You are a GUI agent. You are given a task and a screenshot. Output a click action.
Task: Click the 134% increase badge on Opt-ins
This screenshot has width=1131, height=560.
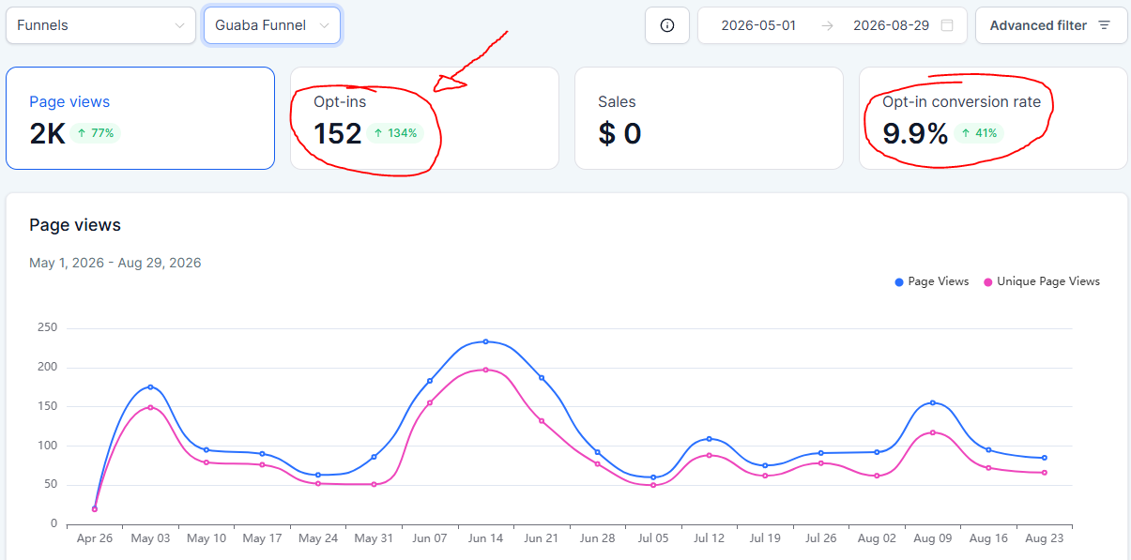point(395,133)
